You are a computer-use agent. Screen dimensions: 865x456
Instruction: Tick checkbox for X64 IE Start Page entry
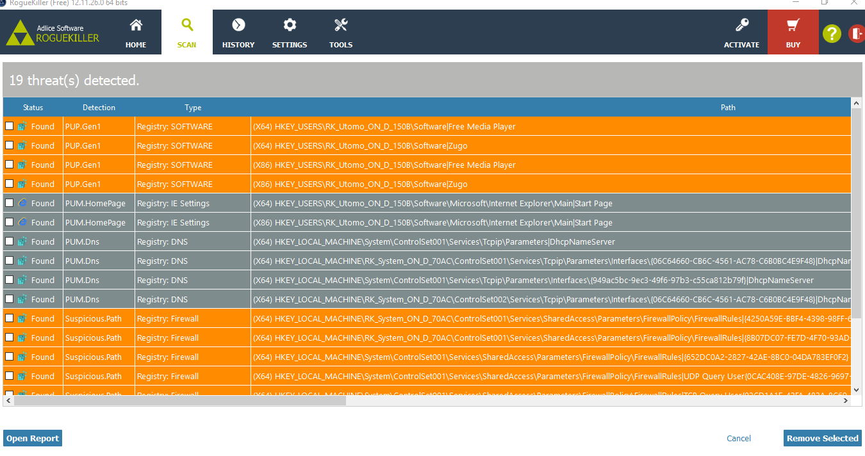(x=9, y=203)
